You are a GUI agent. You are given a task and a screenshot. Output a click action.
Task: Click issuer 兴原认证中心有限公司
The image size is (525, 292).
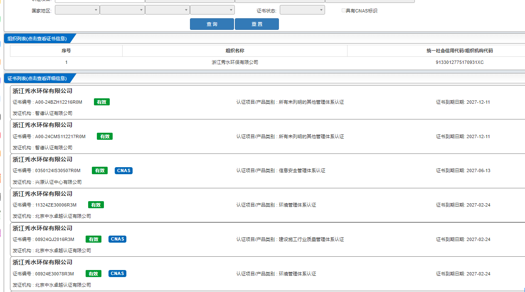(58, 182)
